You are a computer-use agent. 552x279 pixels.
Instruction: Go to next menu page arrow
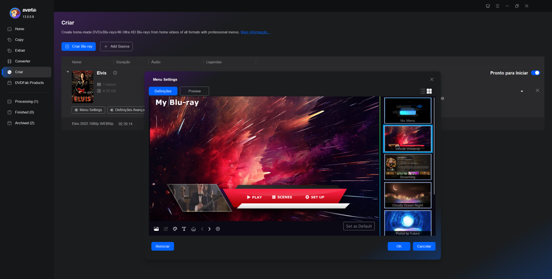[210, 229]
